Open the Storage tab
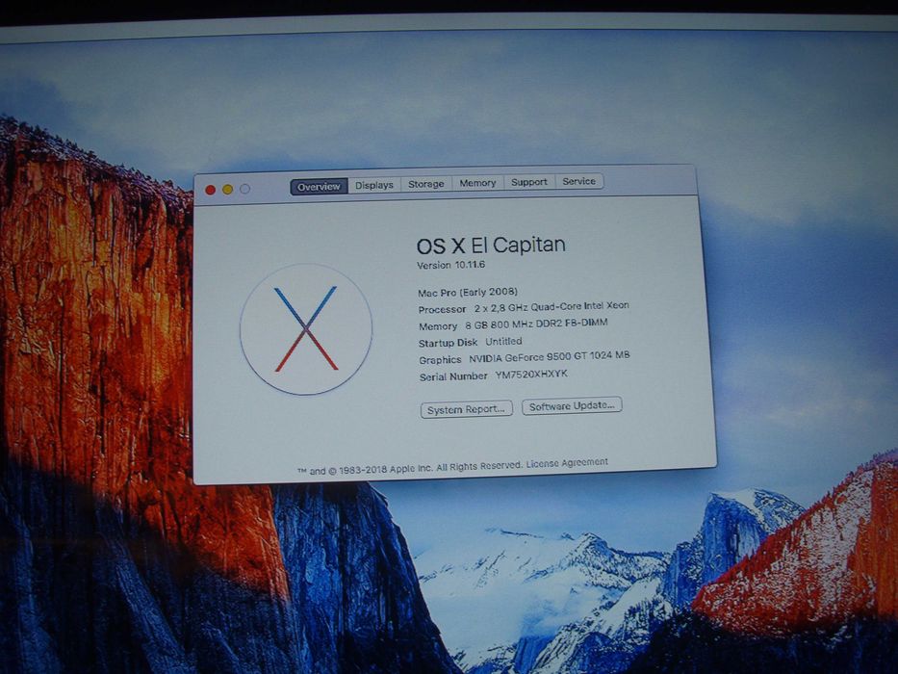 coord(426,184)
